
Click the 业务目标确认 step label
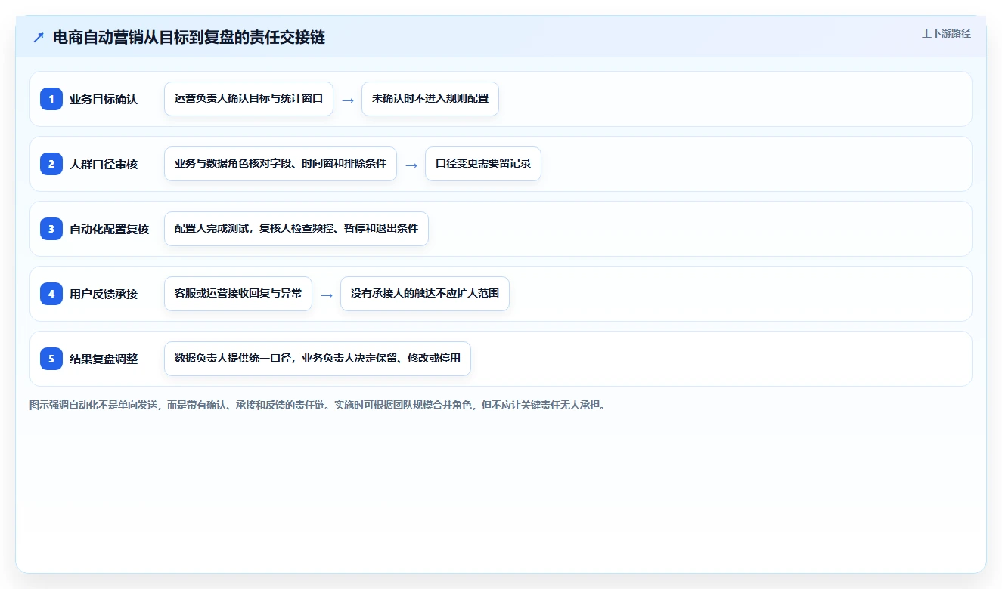(104, 99)
